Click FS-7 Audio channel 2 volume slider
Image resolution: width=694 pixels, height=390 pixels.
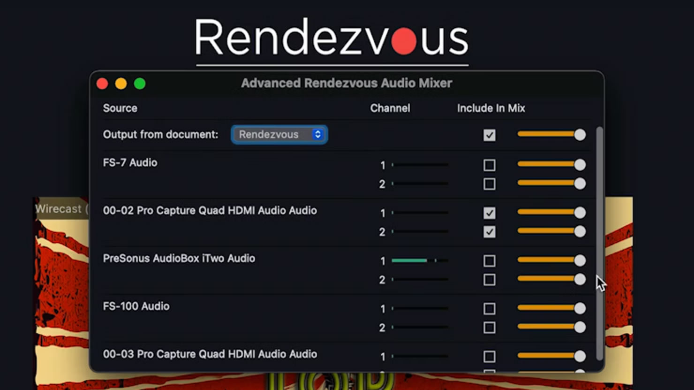pyautogui.click(x=551, y=184)
